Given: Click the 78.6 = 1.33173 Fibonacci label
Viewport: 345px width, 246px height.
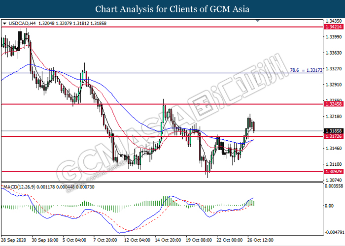Looking at the screenshot, I should 306,70.
